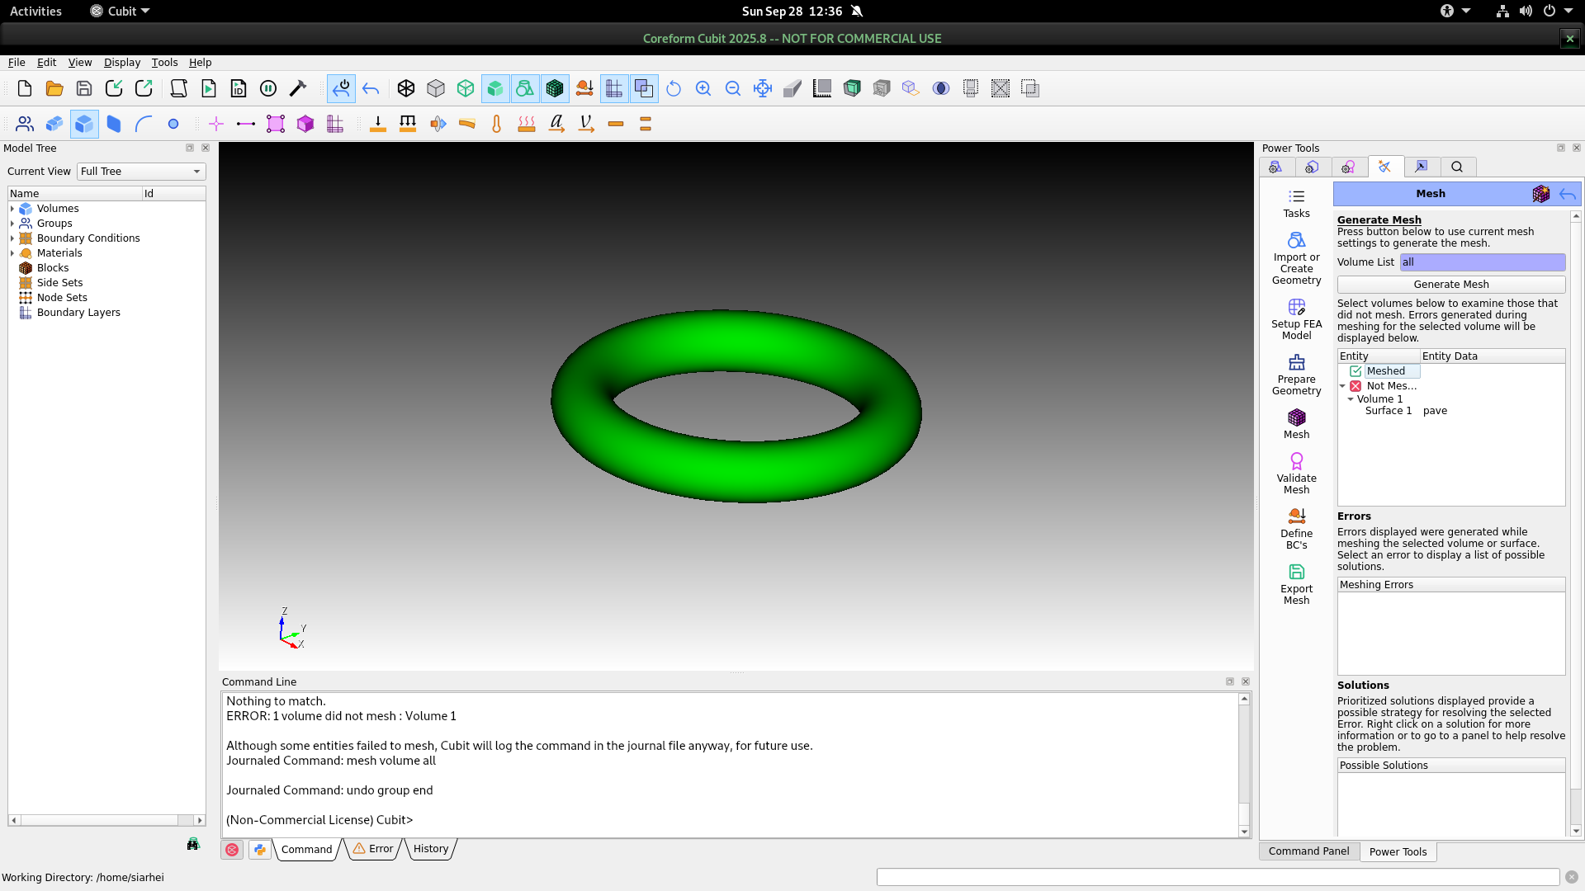This screenshot has width=1585, height=891.
Task: Toggle the Meshed checkbox in entity list
Action: tap(1356, 371)
